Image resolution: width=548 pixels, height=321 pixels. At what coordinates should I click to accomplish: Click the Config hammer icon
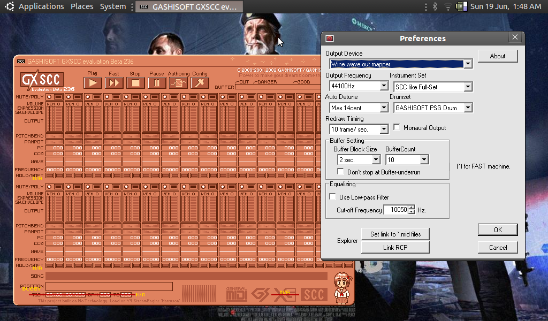click(200, 82)
